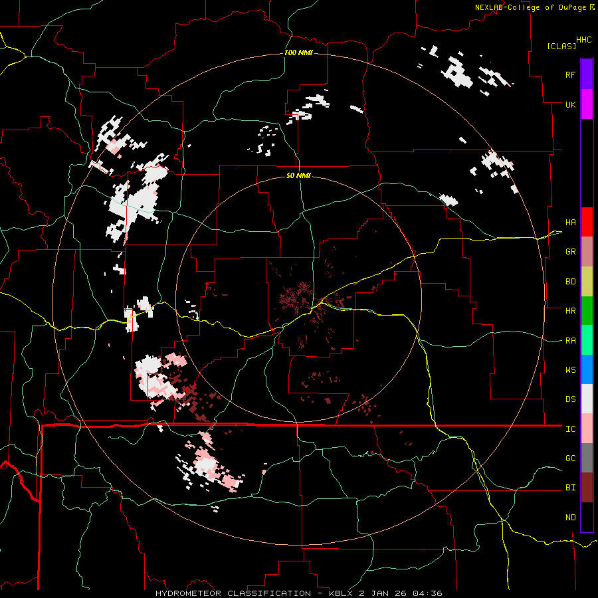Click the RA legend label
Viewport: 598px width, 598px height.
(570, 341)
